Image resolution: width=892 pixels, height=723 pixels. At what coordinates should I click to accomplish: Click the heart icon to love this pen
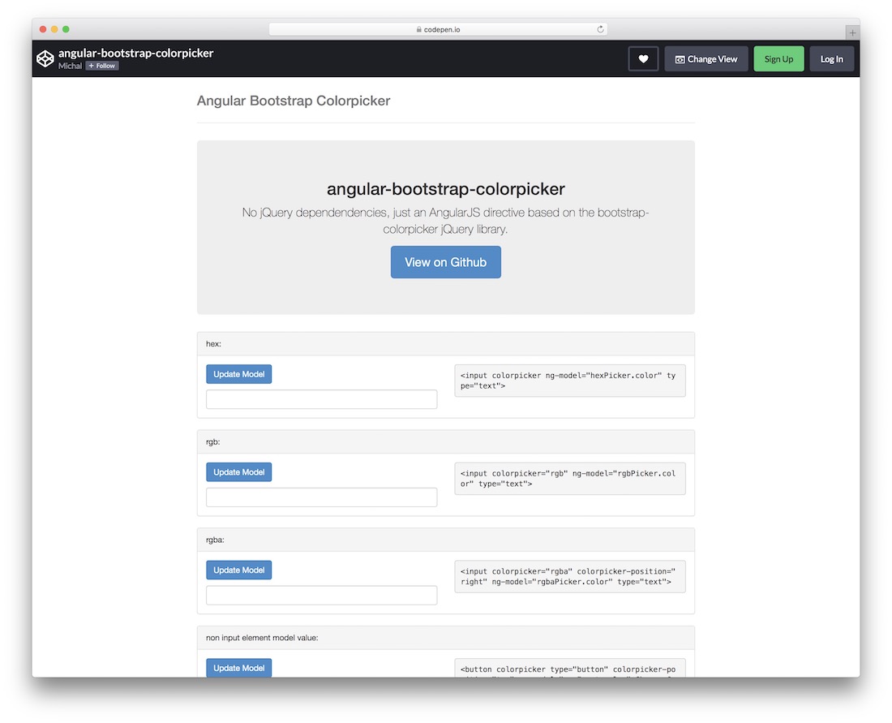[x=643, y=58]
